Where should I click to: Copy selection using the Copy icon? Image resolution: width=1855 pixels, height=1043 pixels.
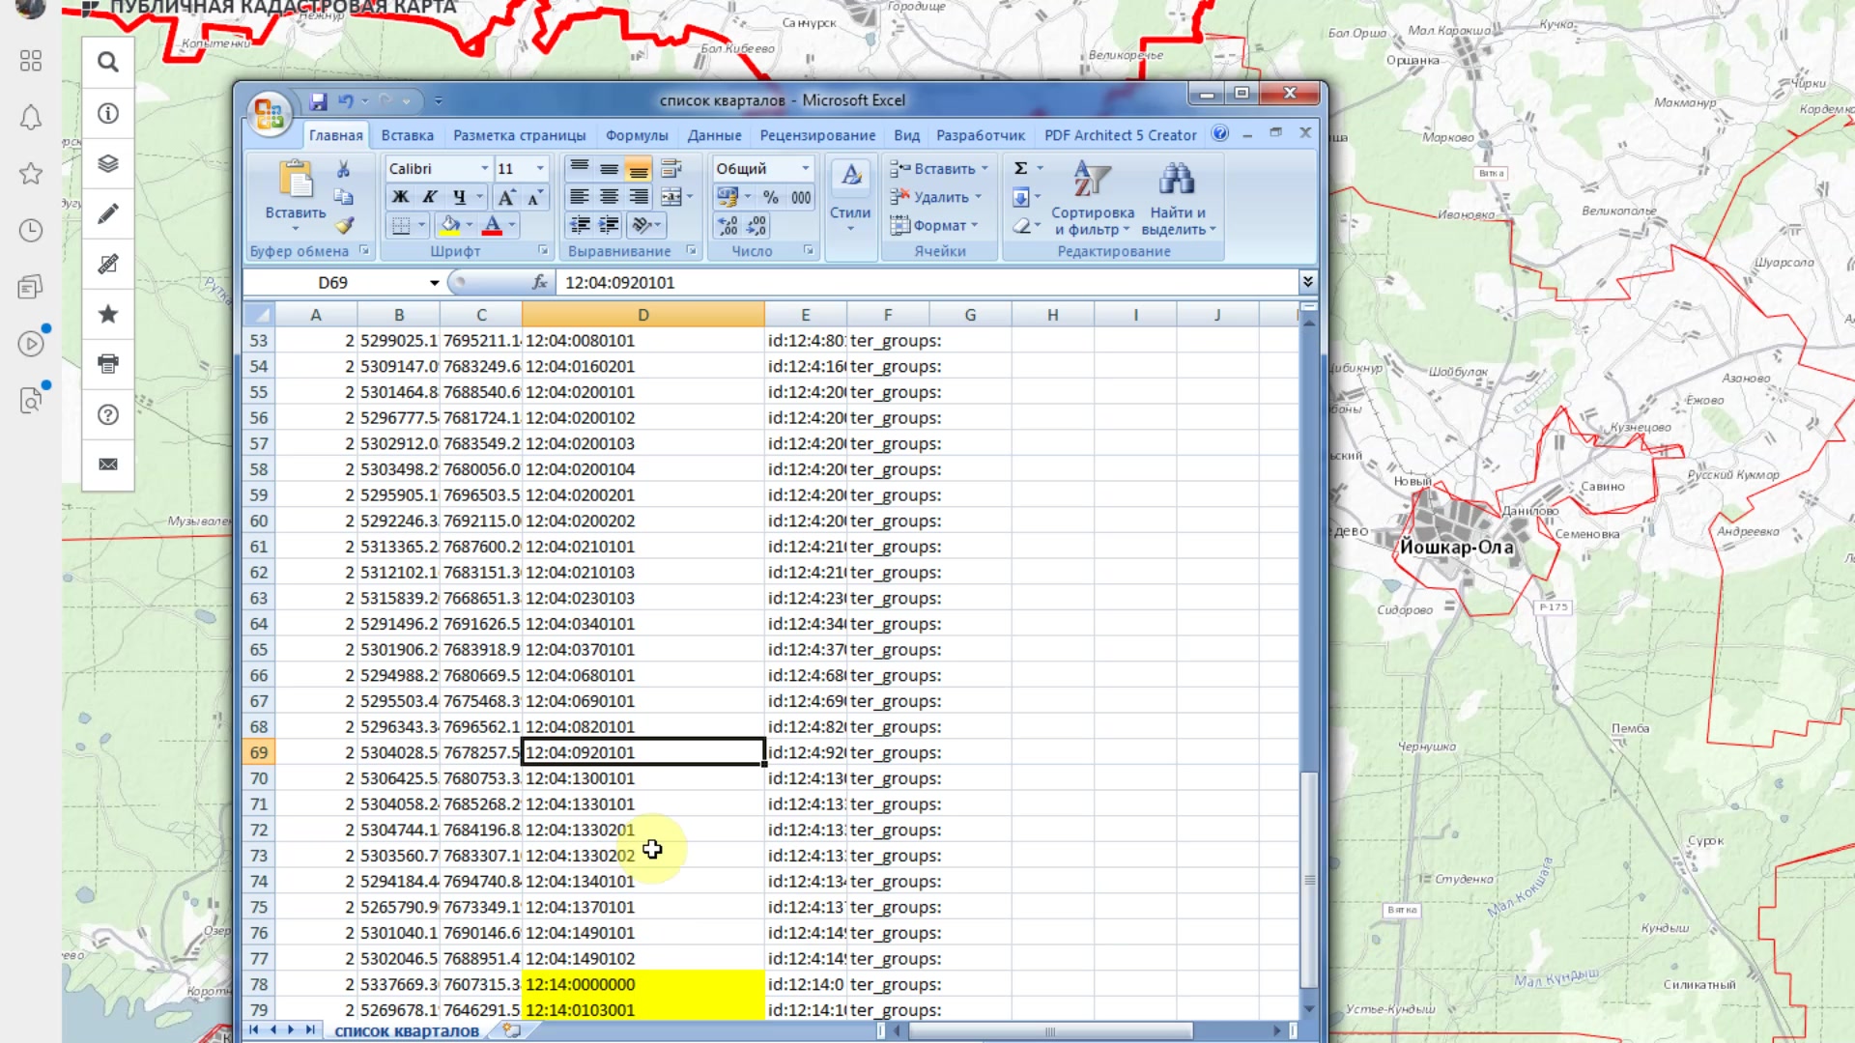click(343, 197)
